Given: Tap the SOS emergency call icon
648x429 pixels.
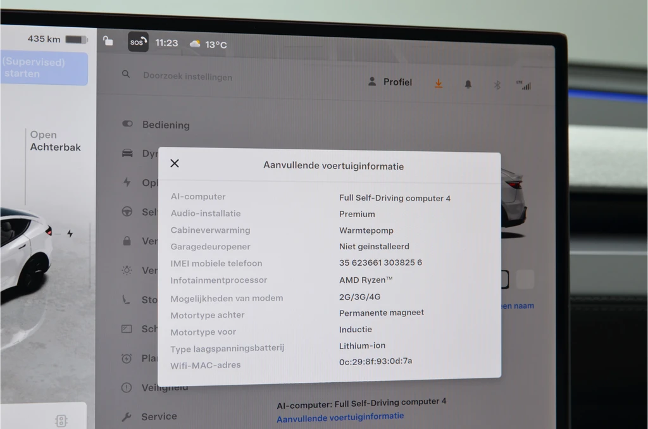Looking at the screenshot, I should click(138, 42).
